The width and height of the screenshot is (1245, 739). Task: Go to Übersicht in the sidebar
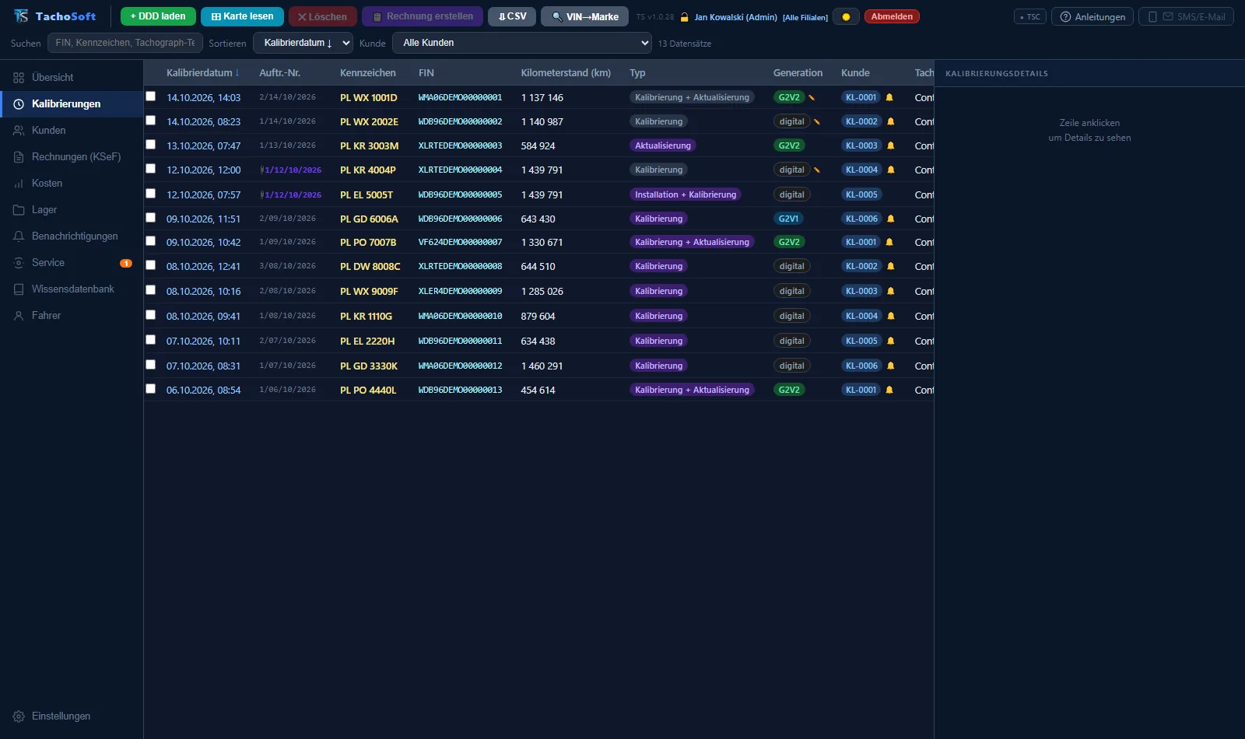point(72,77)
